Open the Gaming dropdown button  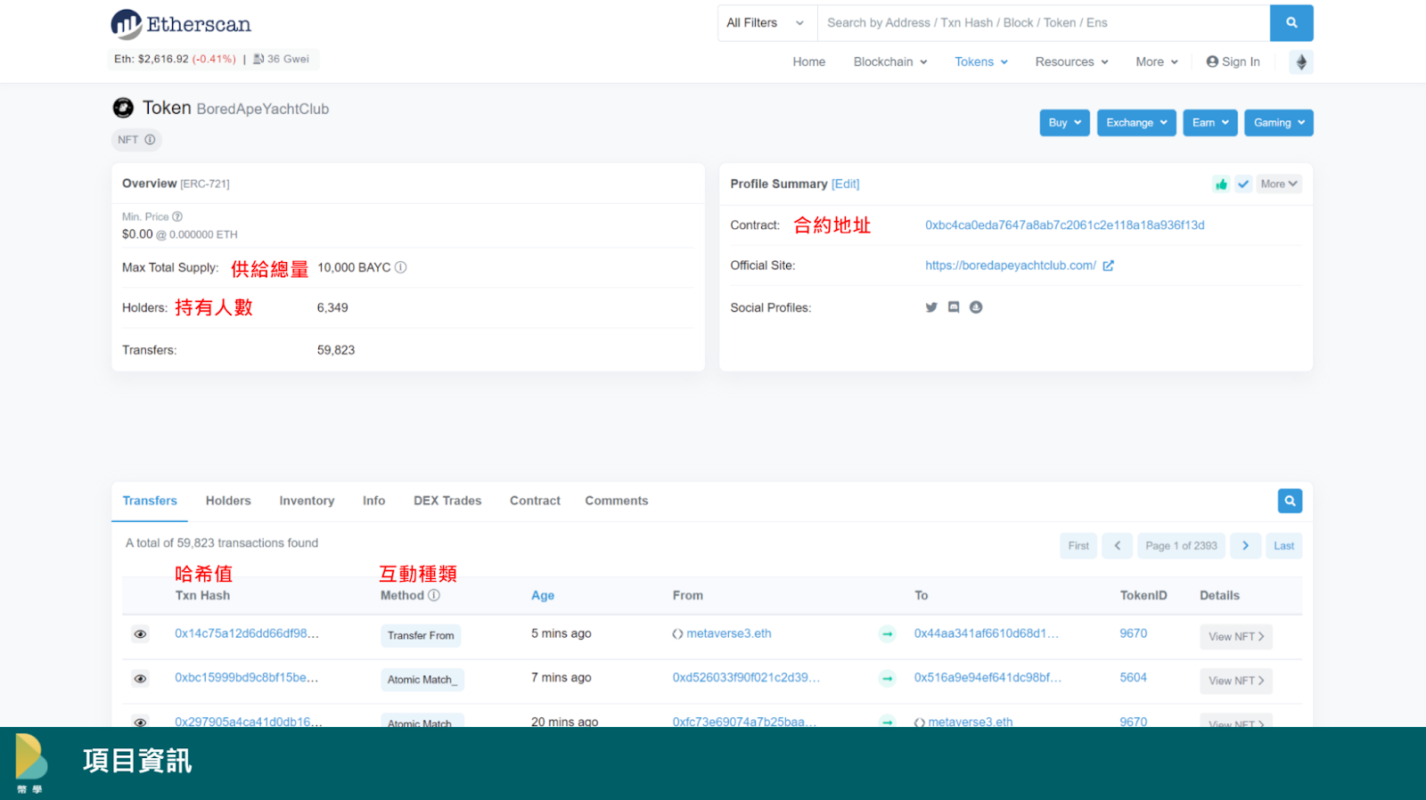tap(1279, 123)
